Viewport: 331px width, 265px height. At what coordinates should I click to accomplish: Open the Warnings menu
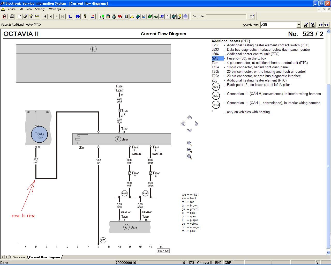coord(55,9)
